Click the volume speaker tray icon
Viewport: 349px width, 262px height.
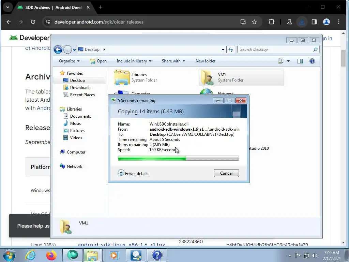[315, 256]
